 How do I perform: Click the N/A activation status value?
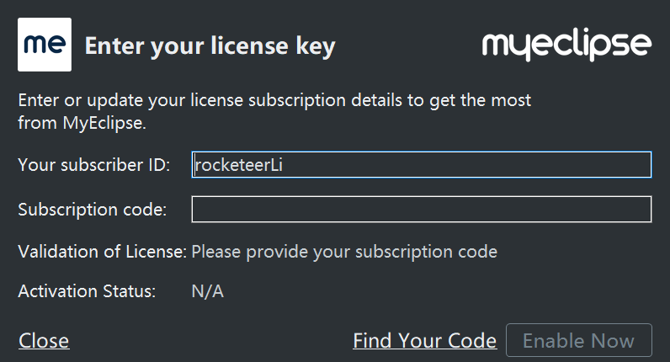208,291
